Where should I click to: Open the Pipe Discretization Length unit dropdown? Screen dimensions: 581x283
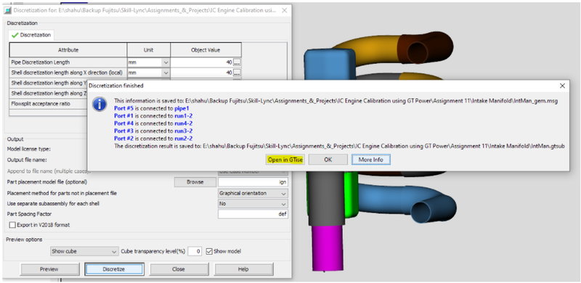tap(149, 62)
